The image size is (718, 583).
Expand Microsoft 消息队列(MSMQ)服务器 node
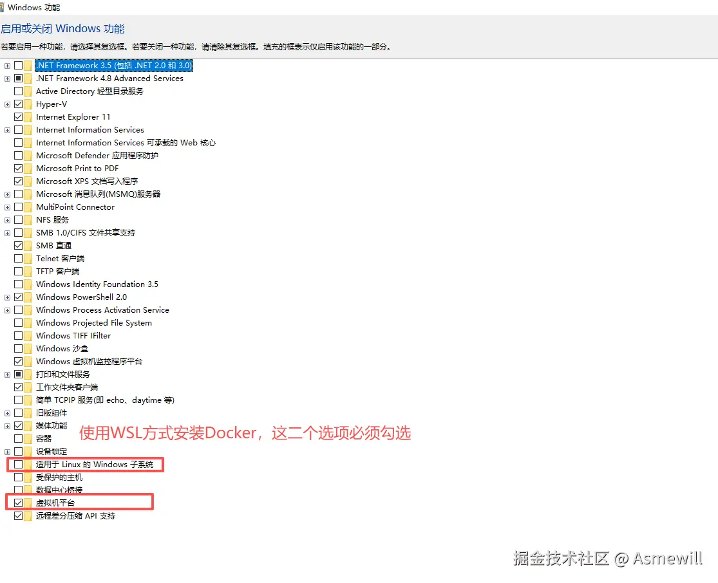7,194
